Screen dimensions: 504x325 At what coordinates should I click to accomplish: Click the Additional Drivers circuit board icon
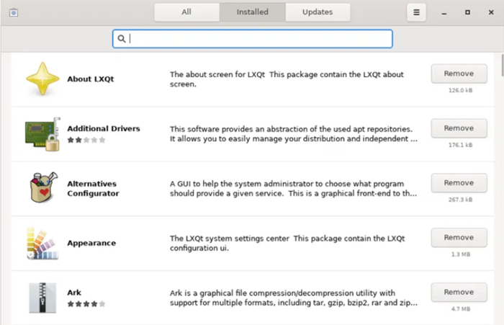point(42,133)
